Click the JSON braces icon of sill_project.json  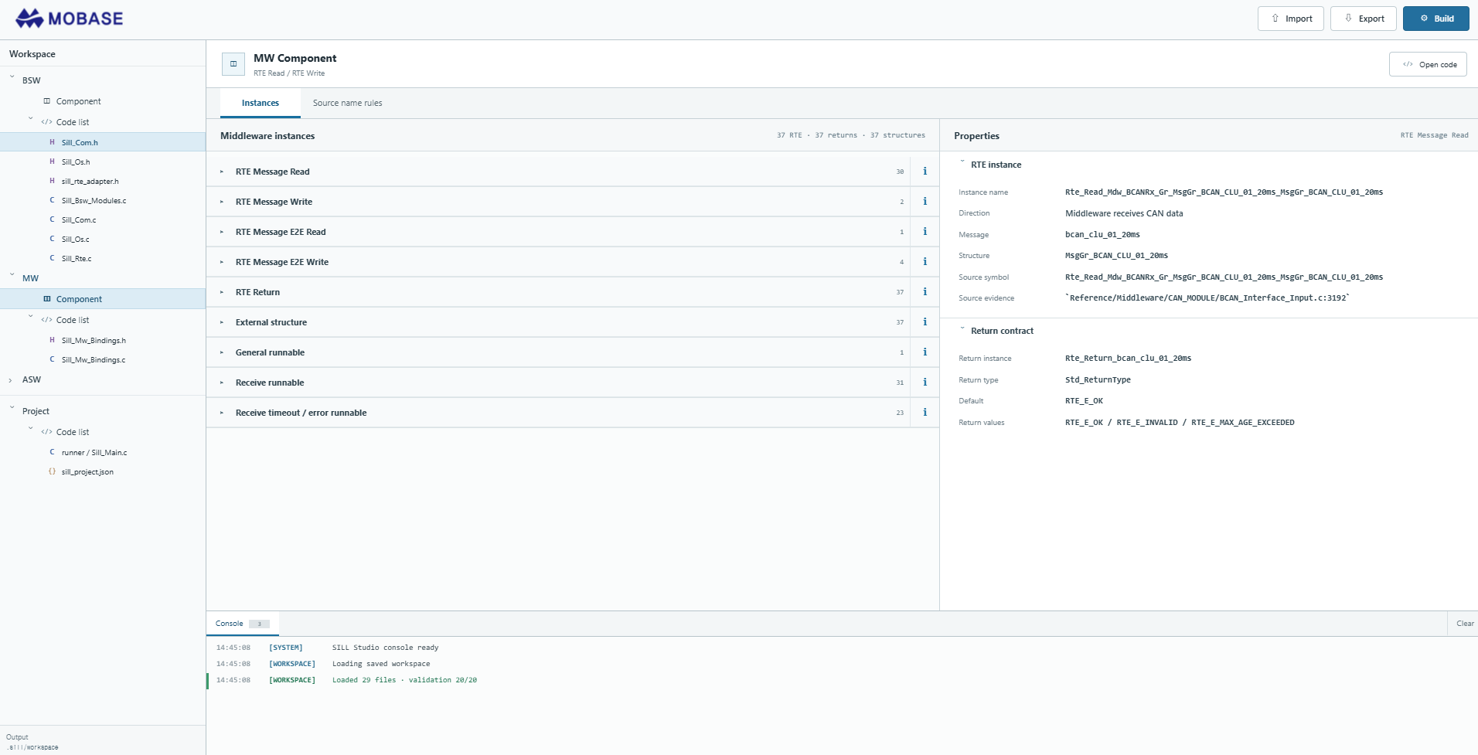click(x=52, y=471)
